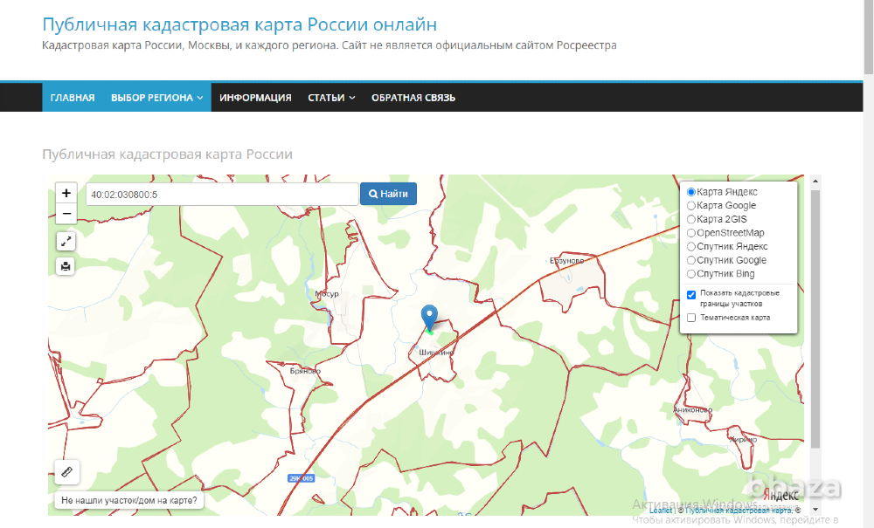The height and width of the screenshot is (528, 874).
Task: Expand the СТАТЬИ menu
Action: tap(330, 97)
